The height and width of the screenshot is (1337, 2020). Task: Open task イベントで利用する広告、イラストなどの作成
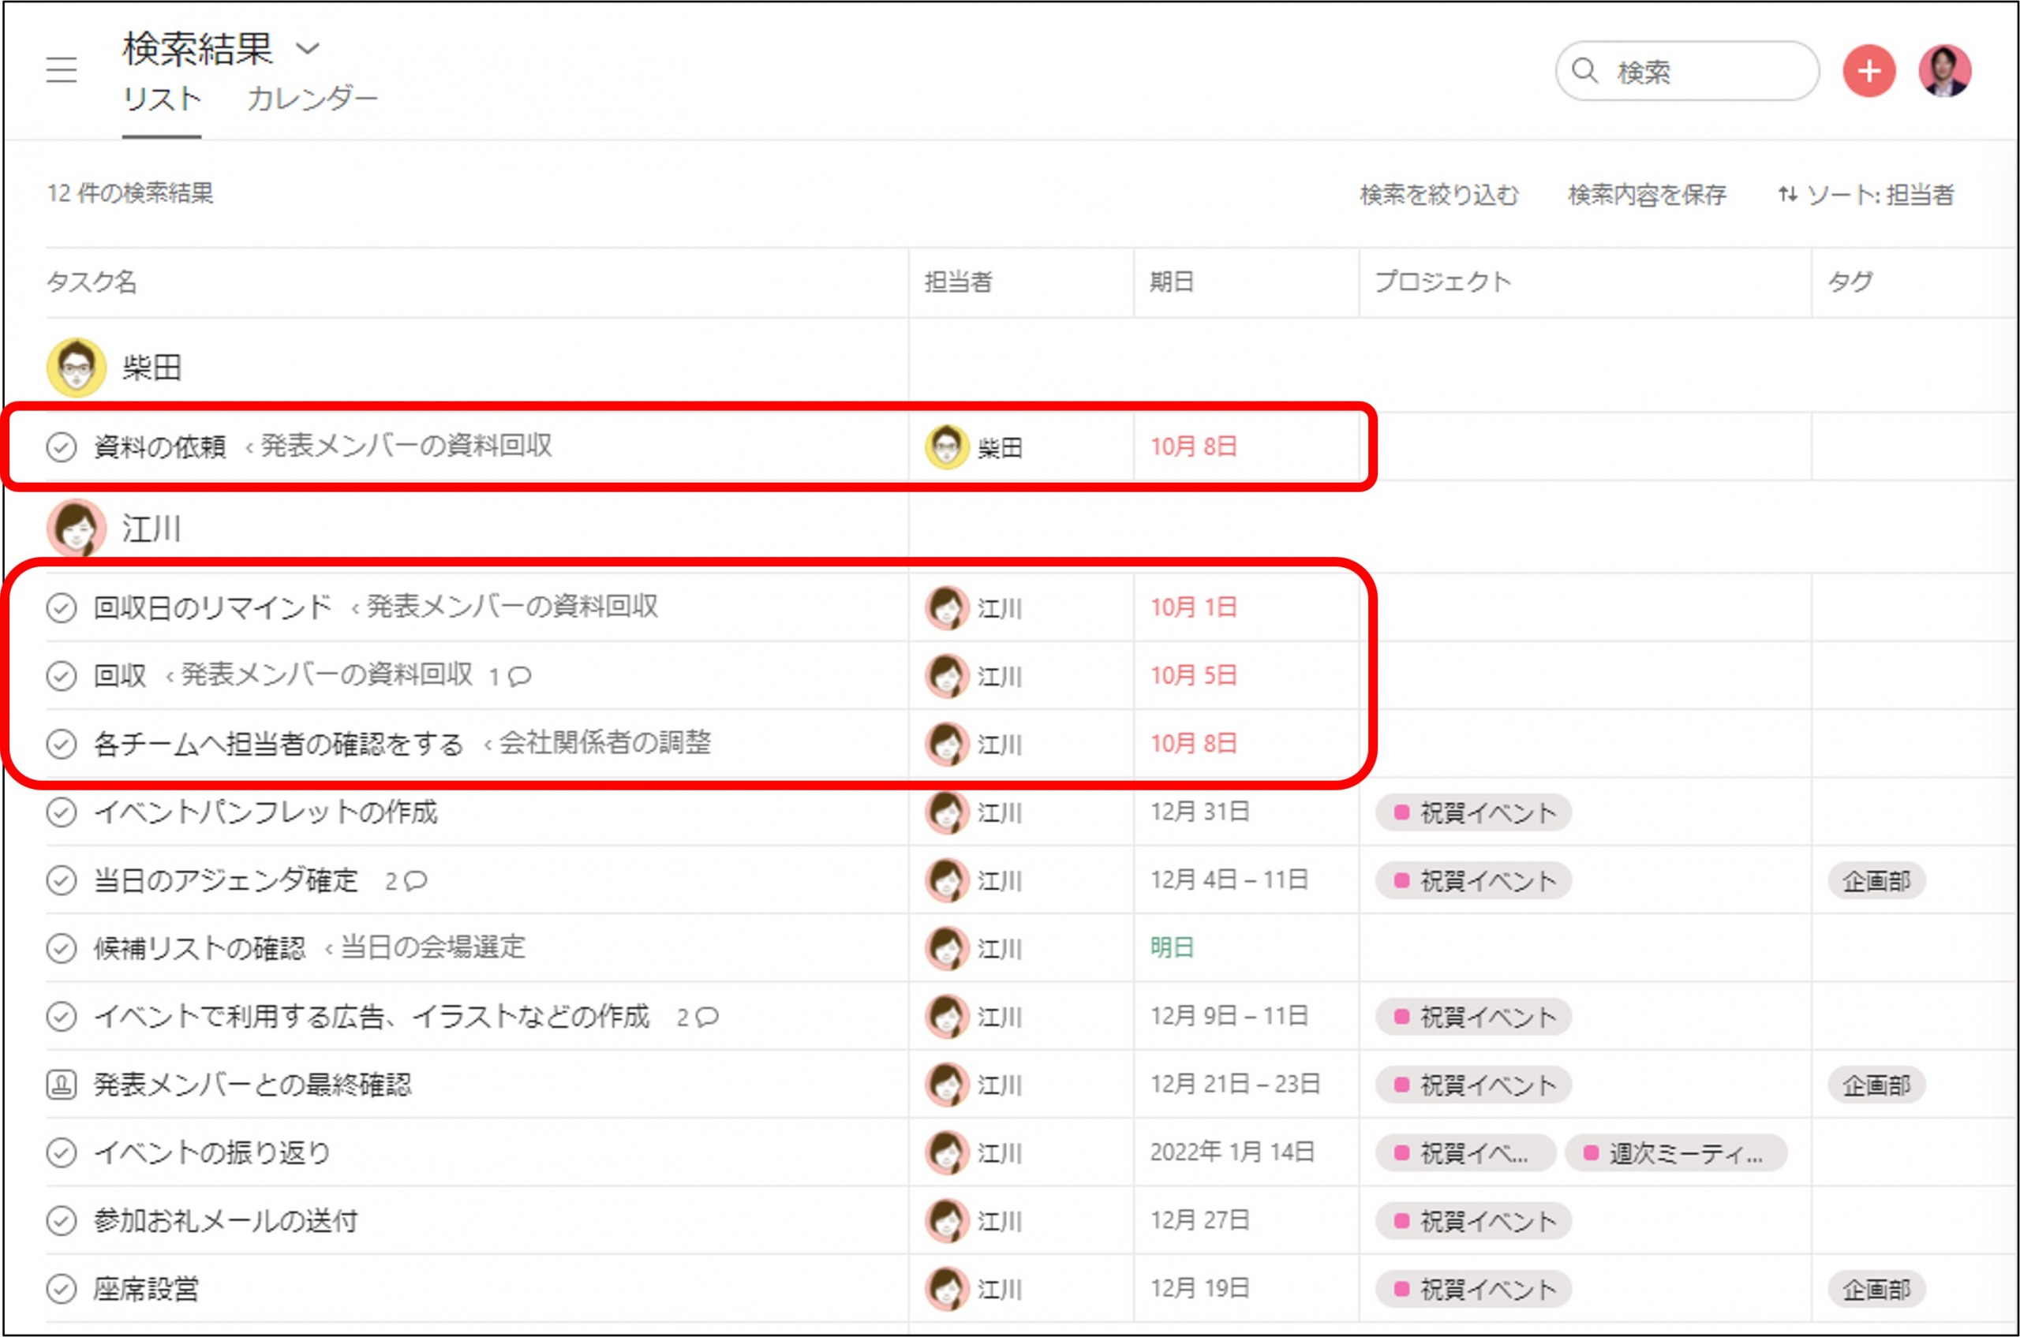372,1015
